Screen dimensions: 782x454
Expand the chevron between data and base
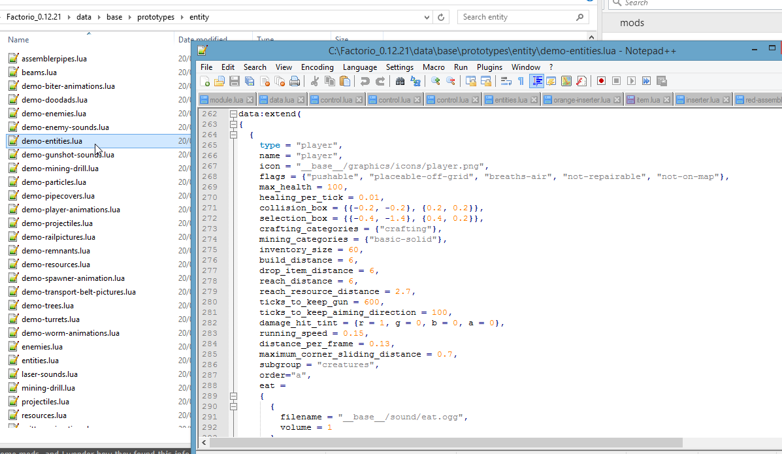point(99,17)
